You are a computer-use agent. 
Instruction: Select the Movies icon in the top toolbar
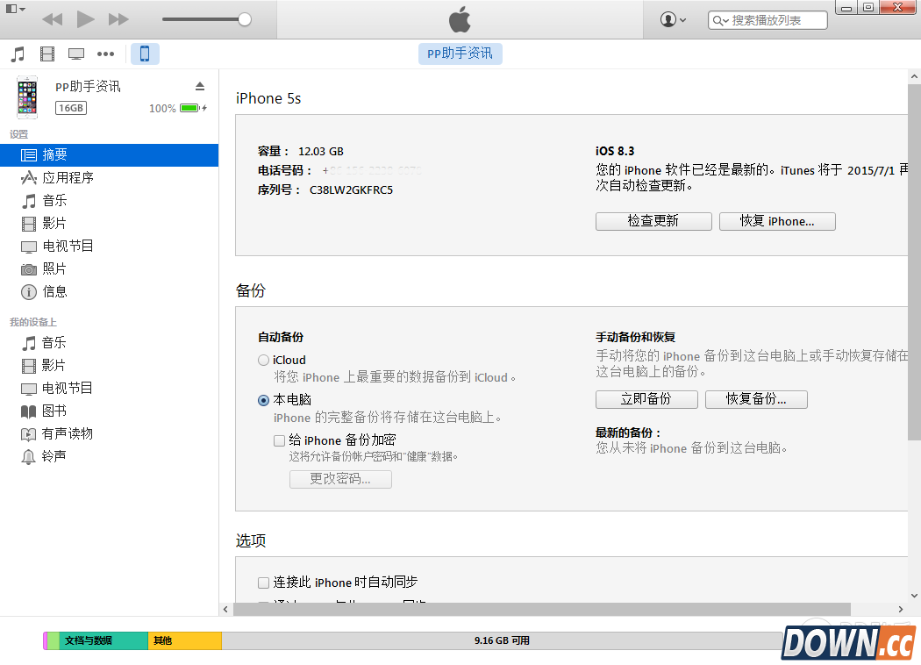(46, 54)
